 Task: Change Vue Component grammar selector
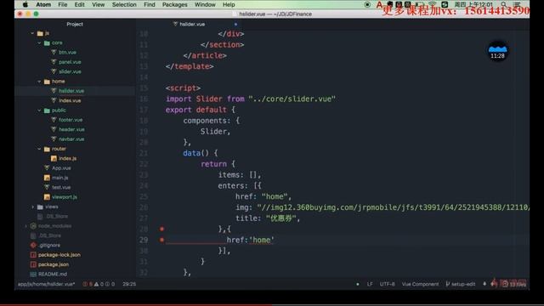click(420, 284)
